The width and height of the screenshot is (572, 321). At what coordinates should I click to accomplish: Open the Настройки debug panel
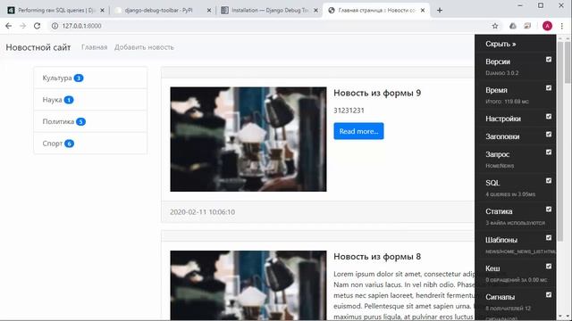pyautogui.click(x=503, y=119)
